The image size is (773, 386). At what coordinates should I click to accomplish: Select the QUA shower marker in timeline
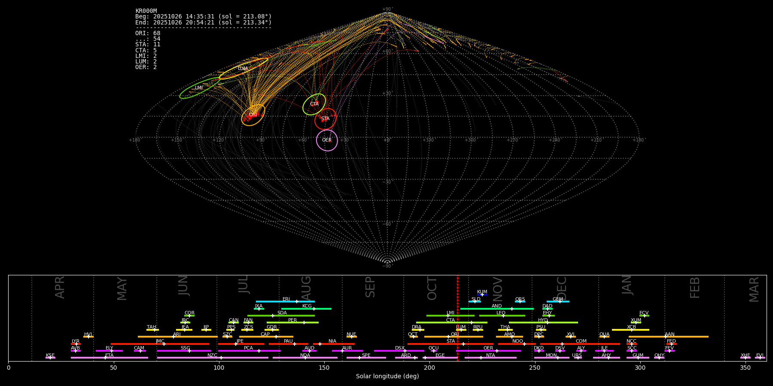tap(604, 337)
